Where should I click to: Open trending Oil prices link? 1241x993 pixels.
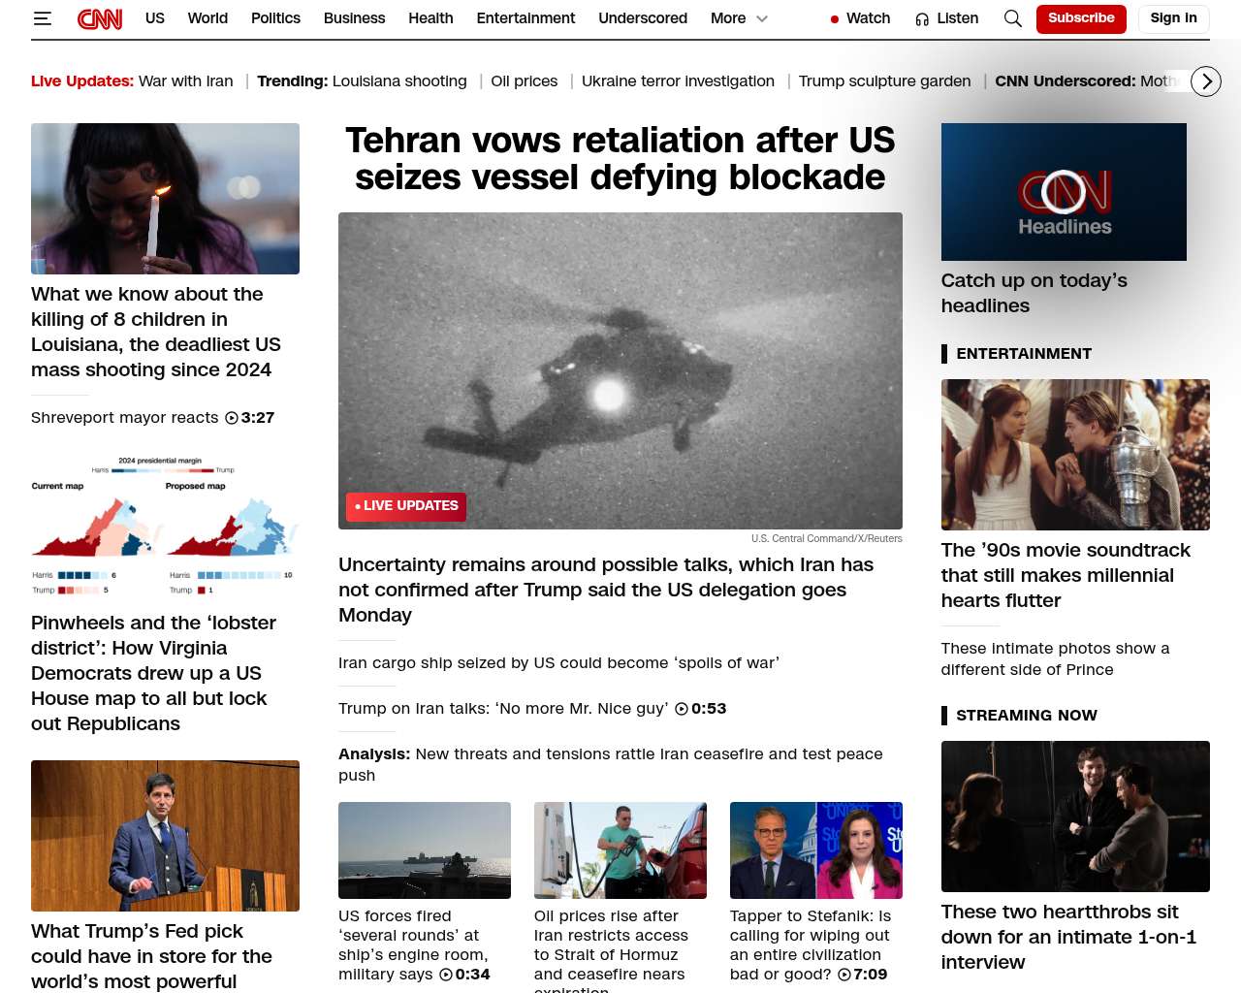coord(525,81)
